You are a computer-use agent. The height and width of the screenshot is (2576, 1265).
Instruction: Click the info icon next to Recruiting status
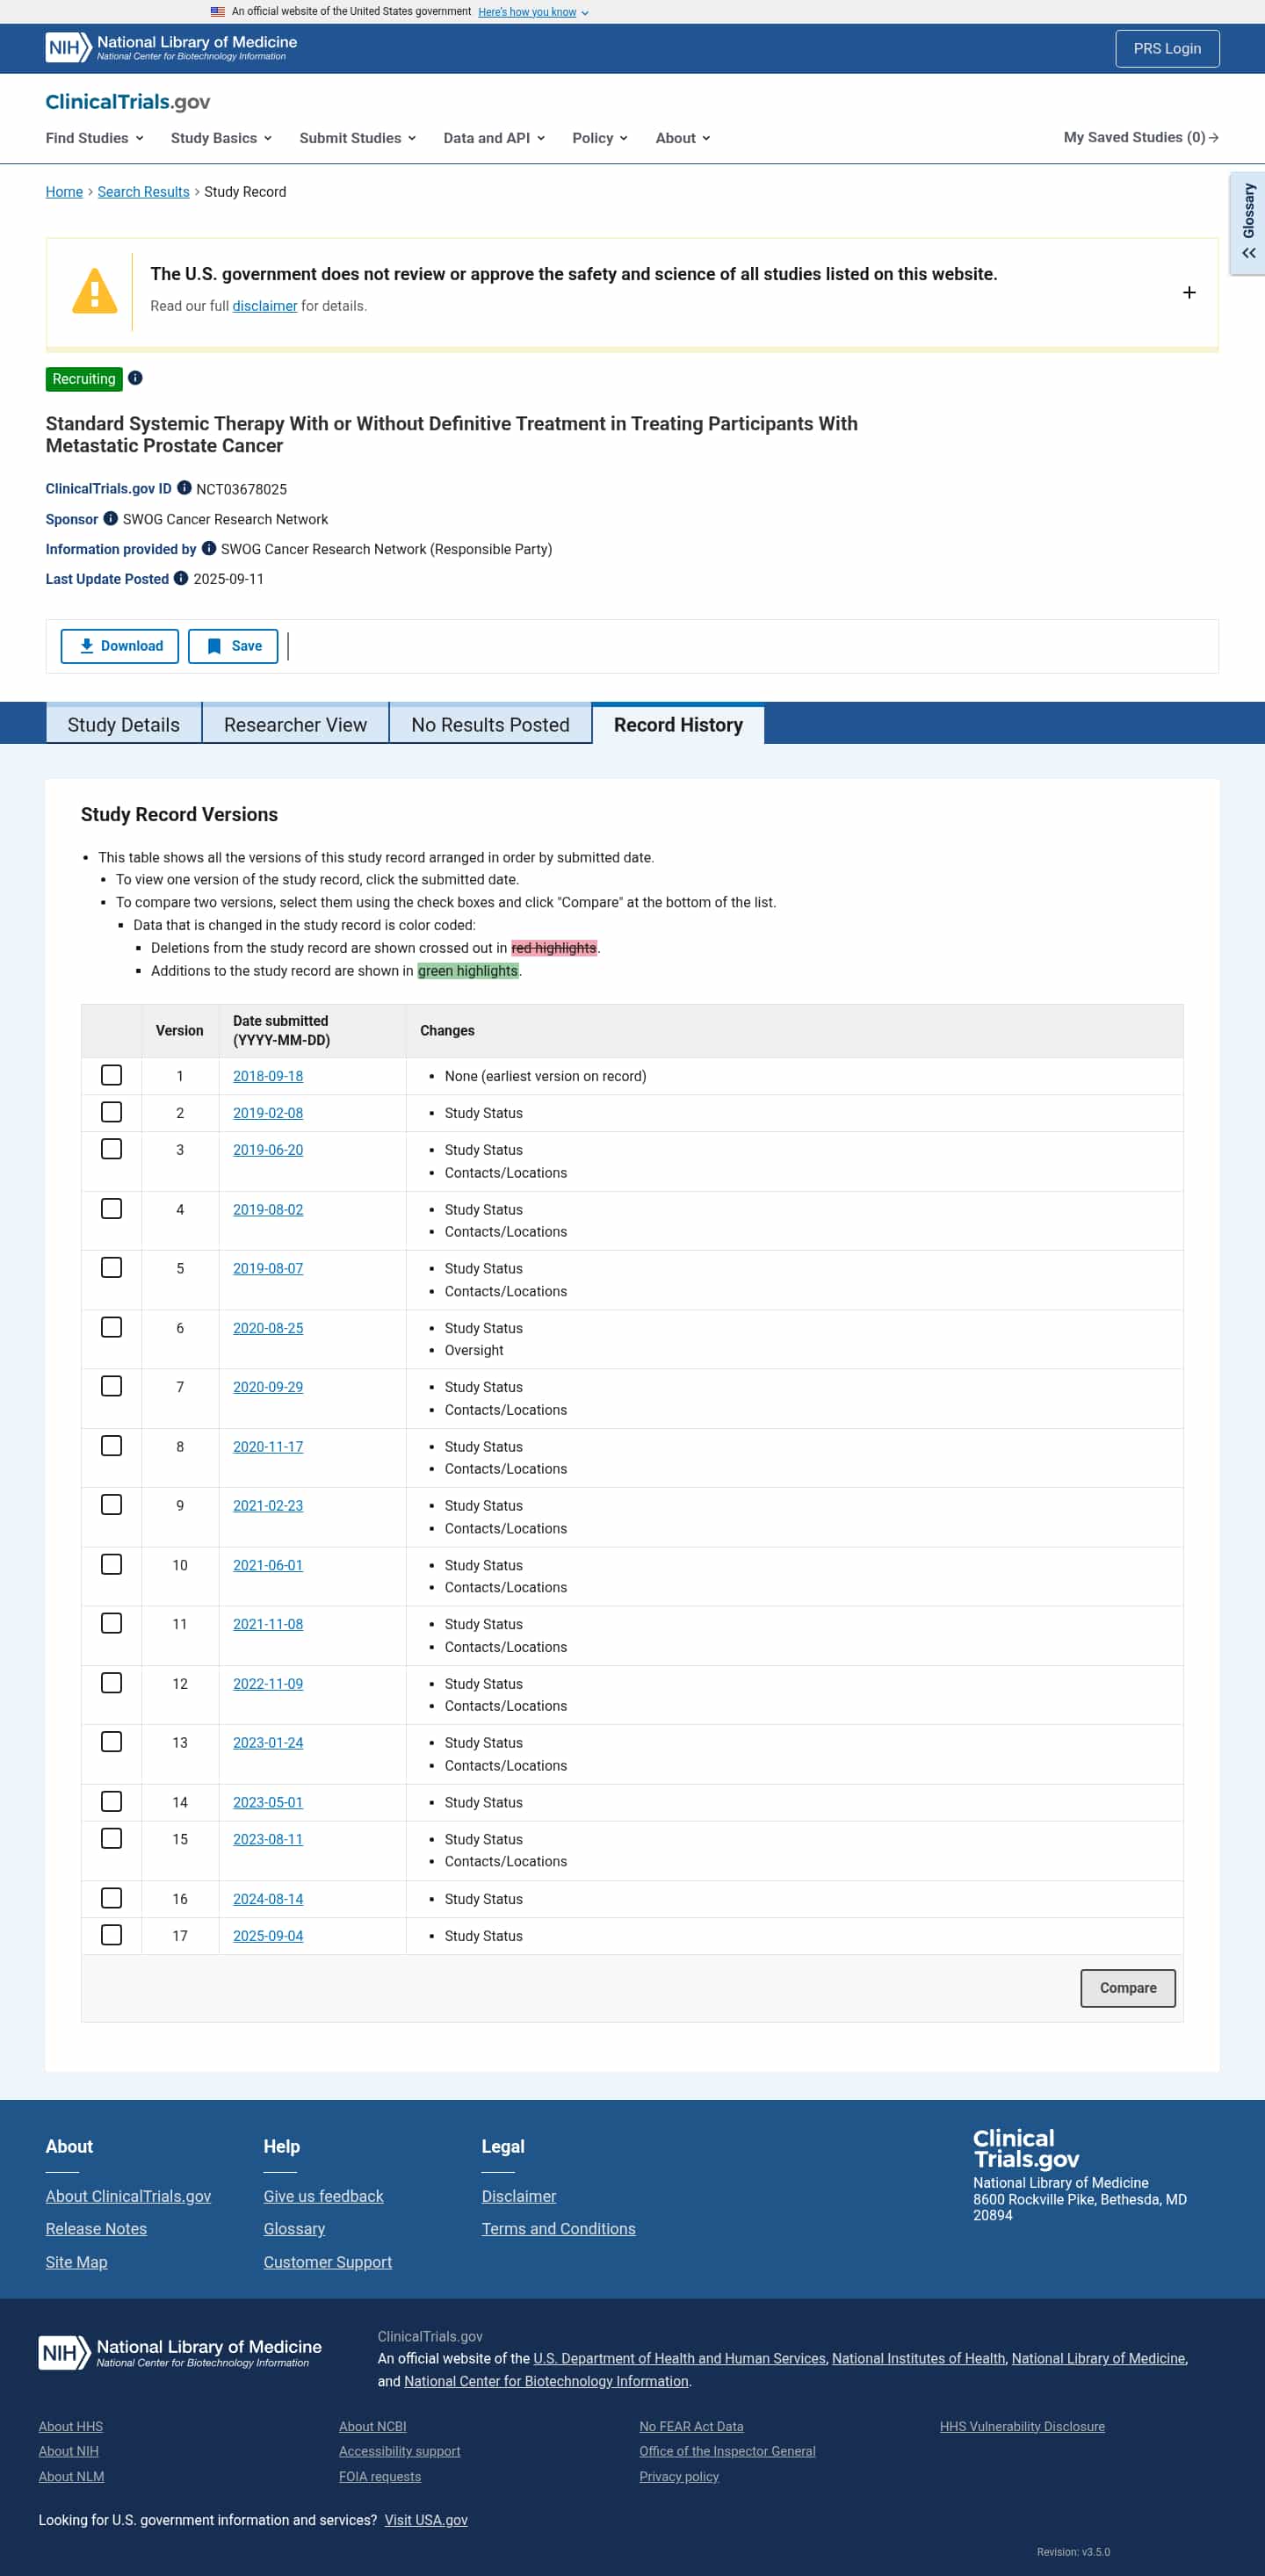[135, 378]
